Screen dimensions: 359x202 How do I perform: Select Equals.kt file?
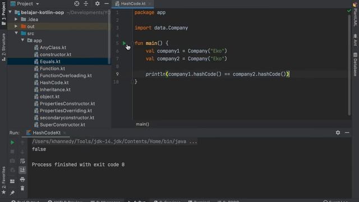[50, 62]
